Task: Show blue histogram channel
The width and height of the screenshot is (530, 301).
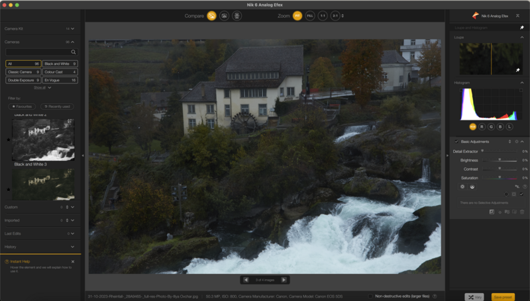Action: (500, 127)
